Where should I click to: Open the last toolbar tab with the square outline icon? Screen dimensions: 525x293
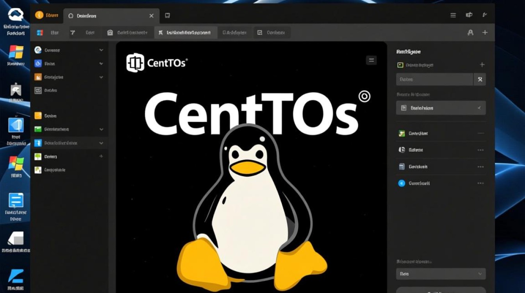pyautogui.click(x=271, y=33)
